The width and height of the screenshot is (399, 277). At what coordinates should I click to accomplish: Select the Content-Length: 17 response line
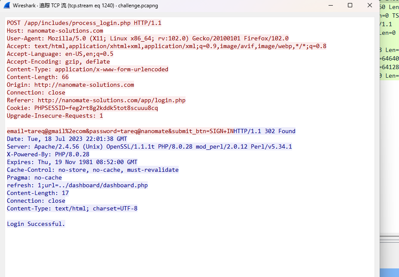click(x=38, y=193)
